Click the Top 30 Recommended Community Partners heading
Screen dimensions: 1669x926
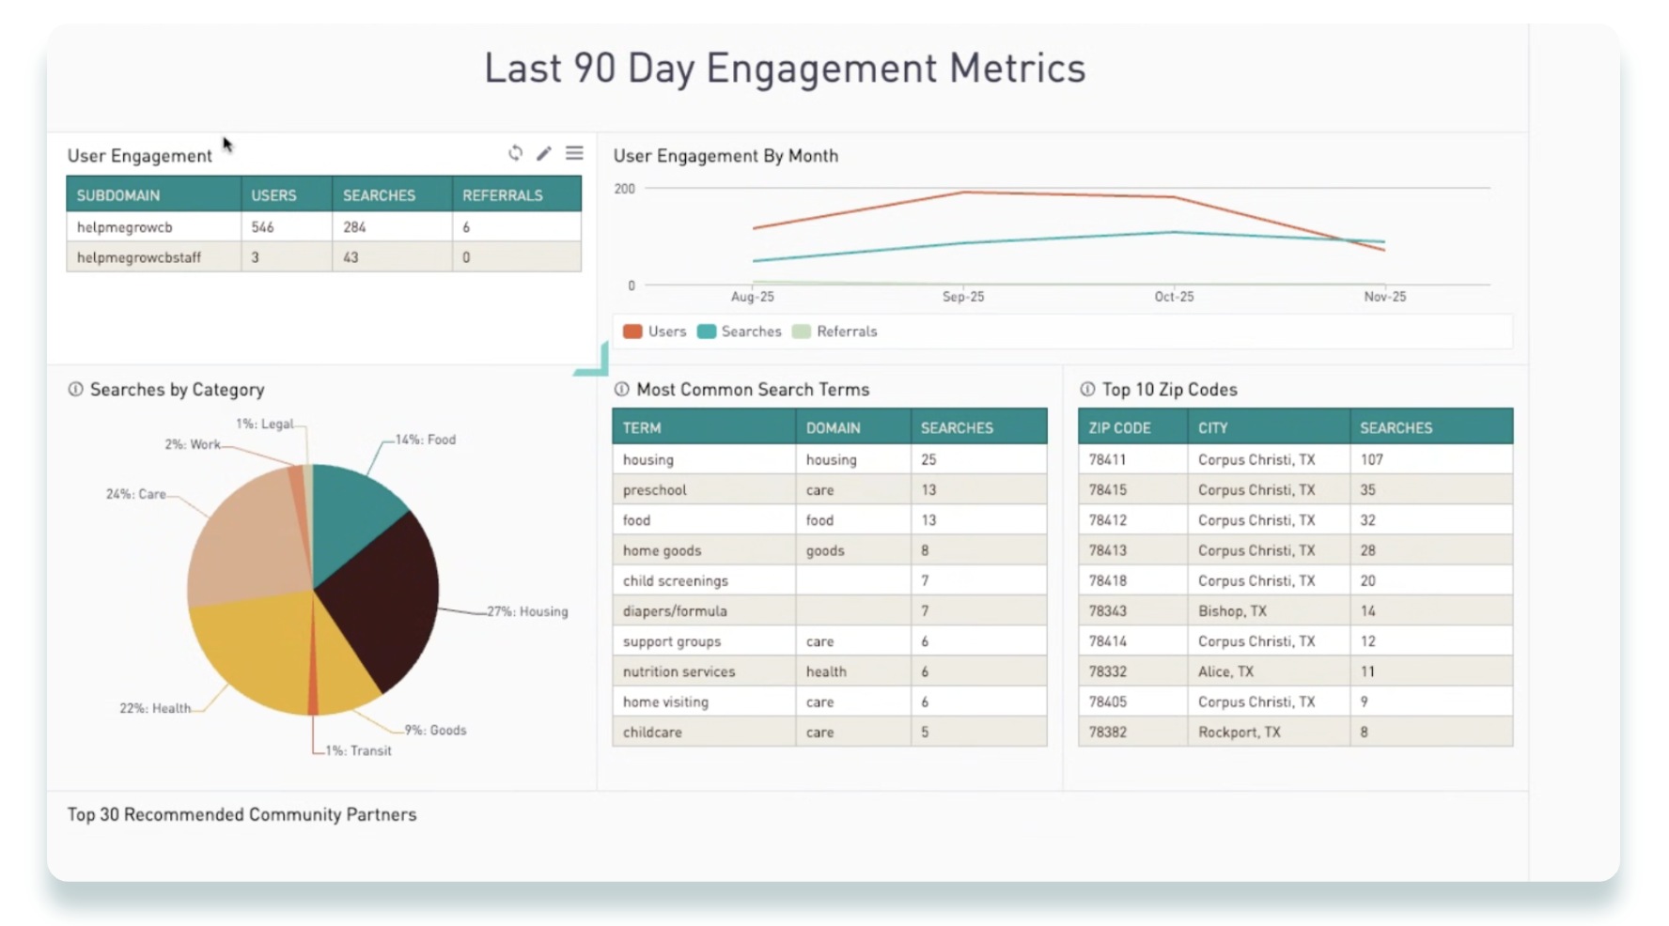click(x=242, y=815)
